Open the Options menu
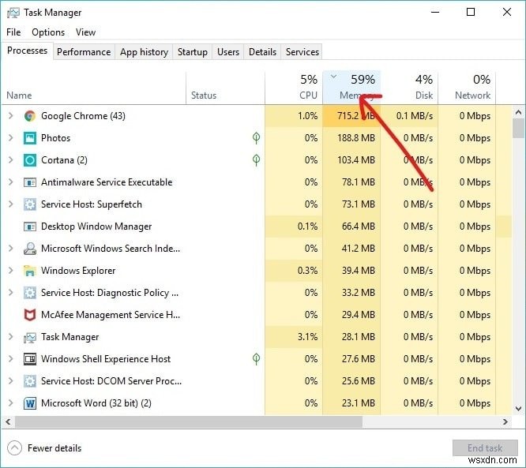Image resolution: width=526 pixels, height=468 pixels. click(x=48, y=32)
